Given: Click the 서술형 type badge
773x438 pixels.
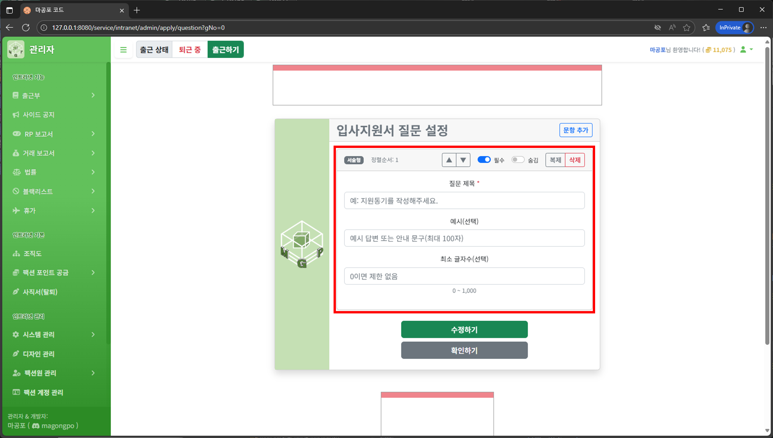Looking at the screenshot, I should pos(354,160).
